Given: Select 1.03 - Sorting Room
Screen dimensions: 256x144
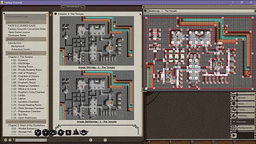Looking at the screenshot, I should pyautogui.click(x=22, y=66).
